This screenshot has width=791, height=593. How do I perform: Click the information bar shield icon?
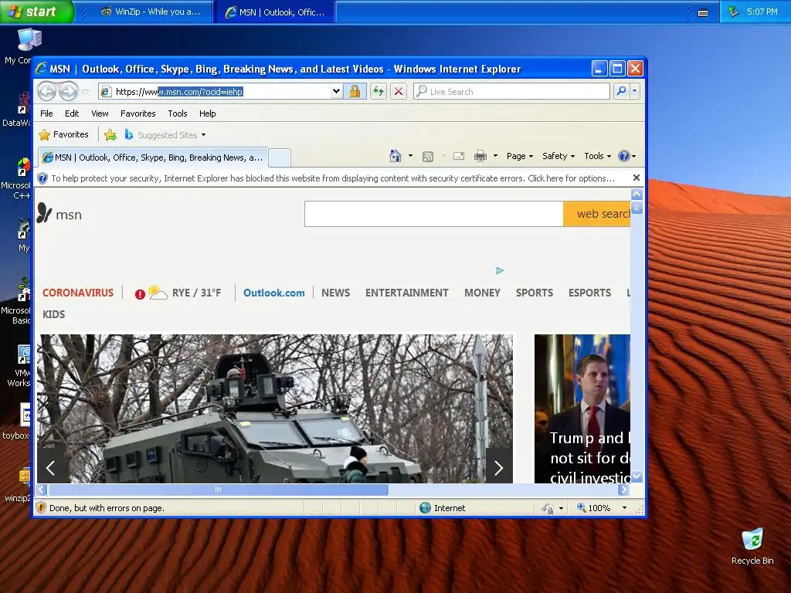(x=43, y=178)
